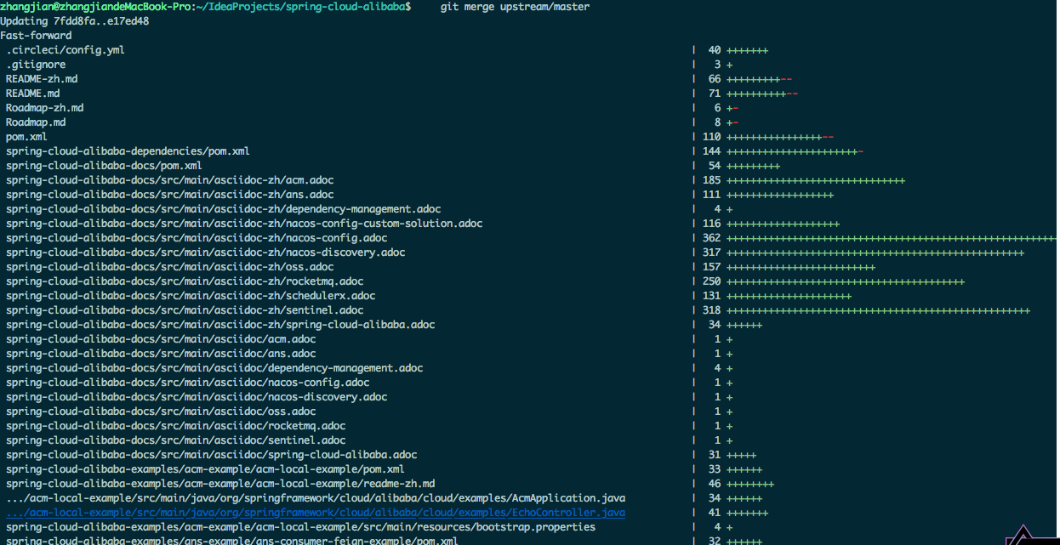
Task: Select the 'asciidoc-zh/acm.adoc' path
Action: [x=170, y=180]
